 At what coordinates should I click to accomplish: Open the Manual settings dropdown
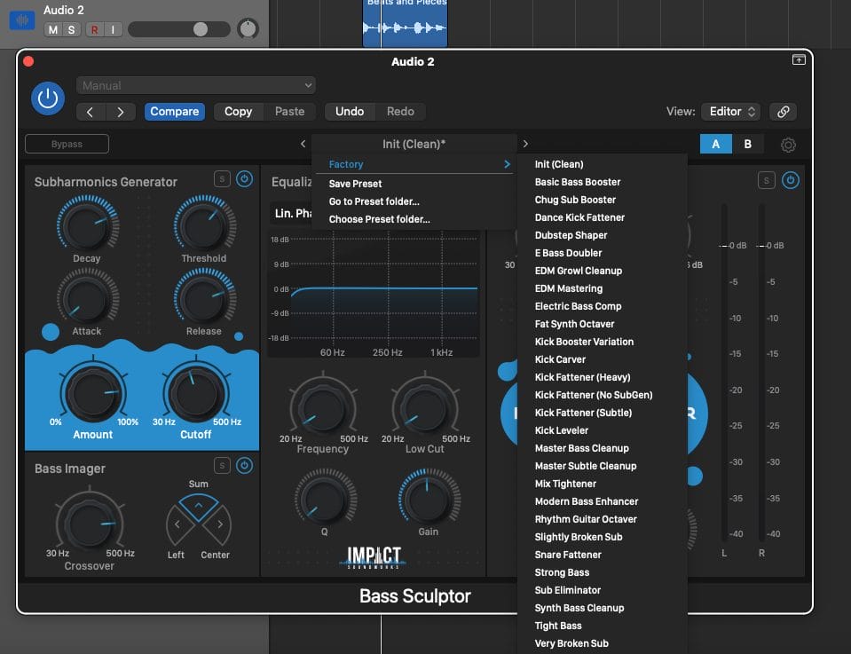click(196, 86)
